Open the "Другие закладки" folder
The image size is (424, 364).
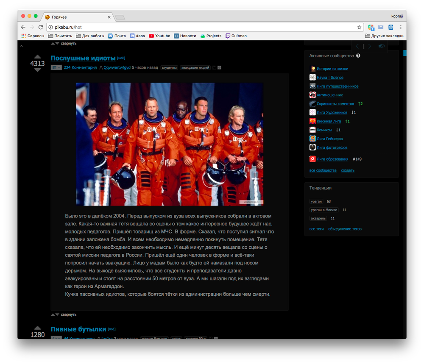(384, 36)
